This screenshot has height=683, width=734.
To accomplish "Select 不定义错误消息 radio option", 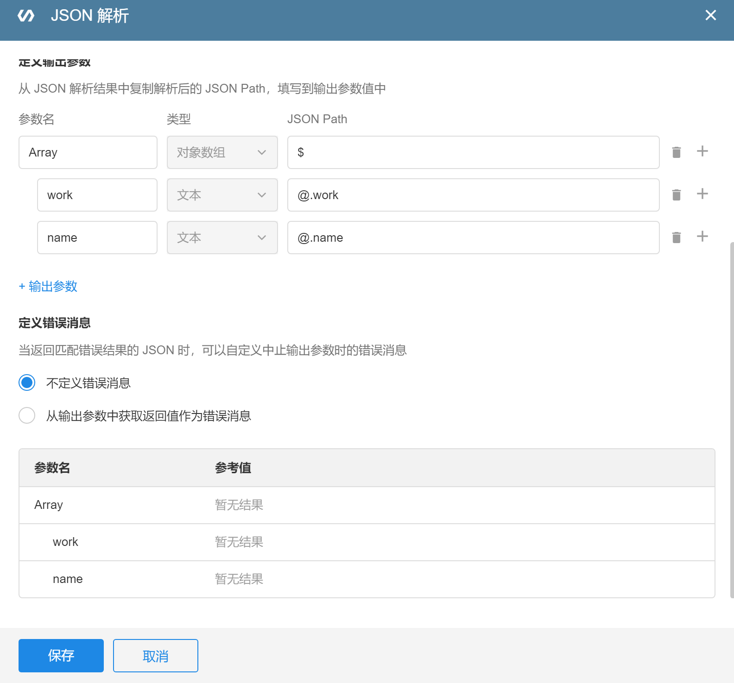I will (x=27, y=383).
